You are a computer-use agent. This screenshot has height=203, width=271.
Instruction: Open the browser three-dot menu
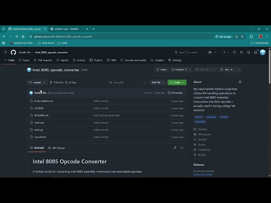point(267,37)
